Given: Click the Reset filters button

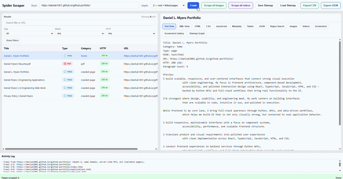Looking at the screenshot, I should click(x=12, y=40).
